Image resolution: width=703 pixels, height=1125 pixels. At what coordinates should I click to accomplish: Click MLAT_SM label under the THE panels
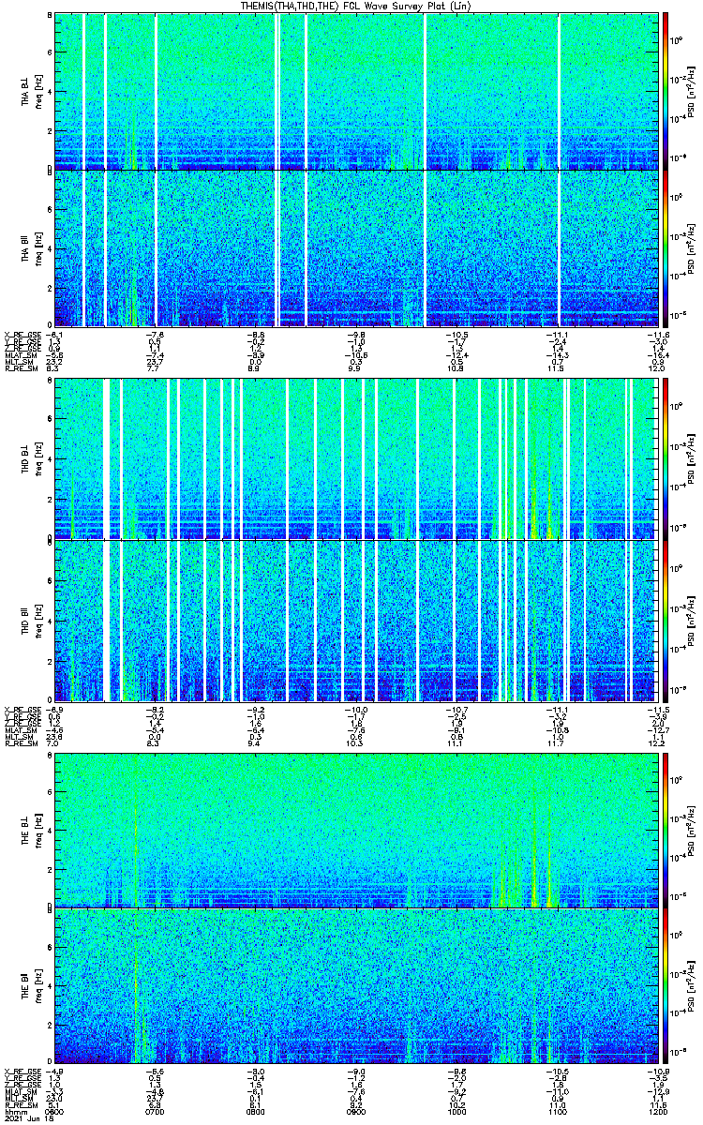tap(21, 1092)
